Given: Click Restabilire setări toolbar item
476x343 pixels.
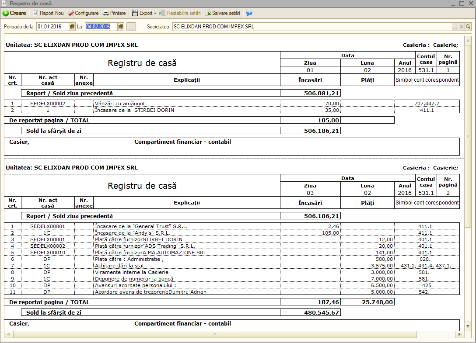Looking at the screenshot, I should click(180, 13).
